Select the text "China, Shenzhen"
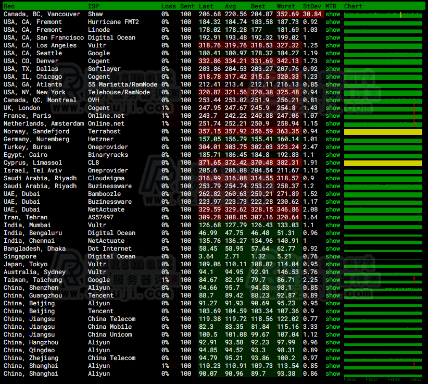 click(31, 288)
